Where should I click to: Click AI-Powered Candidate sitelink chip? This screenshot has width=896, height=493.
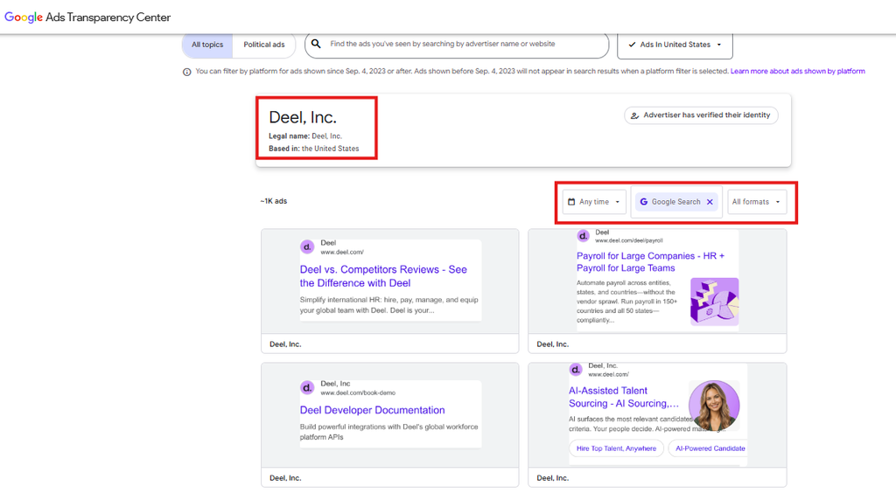[x=708, y=448]
